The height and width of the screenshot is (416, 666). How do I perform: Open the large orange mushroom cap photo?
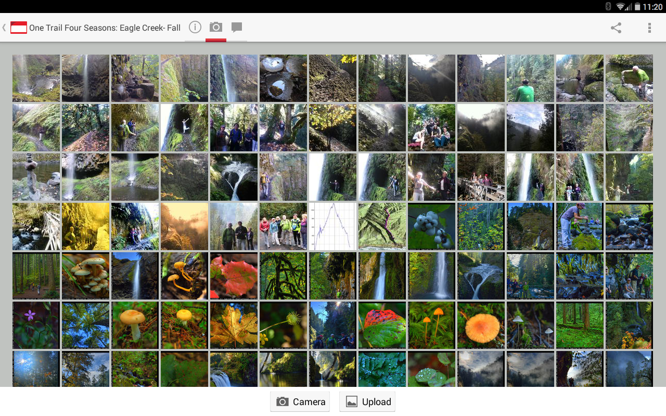tap(481, 325)
